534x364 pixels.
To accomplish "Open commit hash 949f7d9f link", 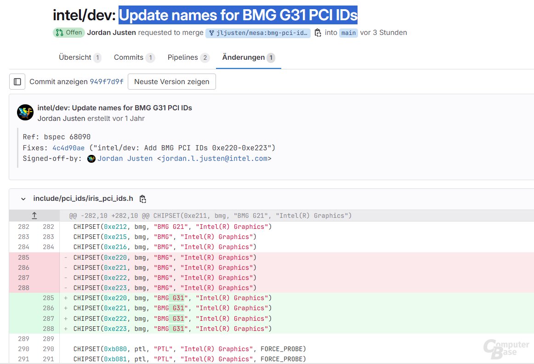I will tap(106, 82).
